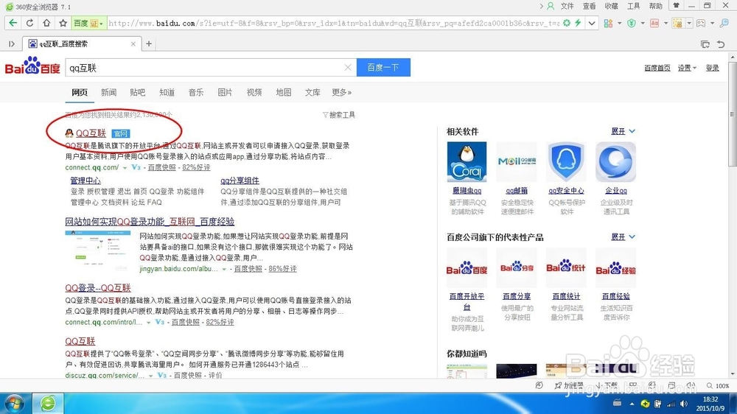Click the green lightning speed-mode icon
This screenshot has width=737, height=414.
[578, 23]
